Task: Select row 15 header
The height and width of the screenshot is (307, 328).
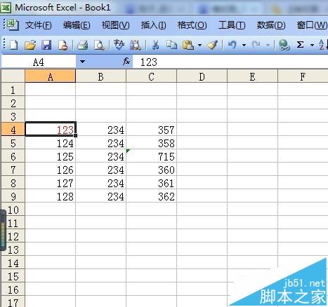Action: [13, 276]
